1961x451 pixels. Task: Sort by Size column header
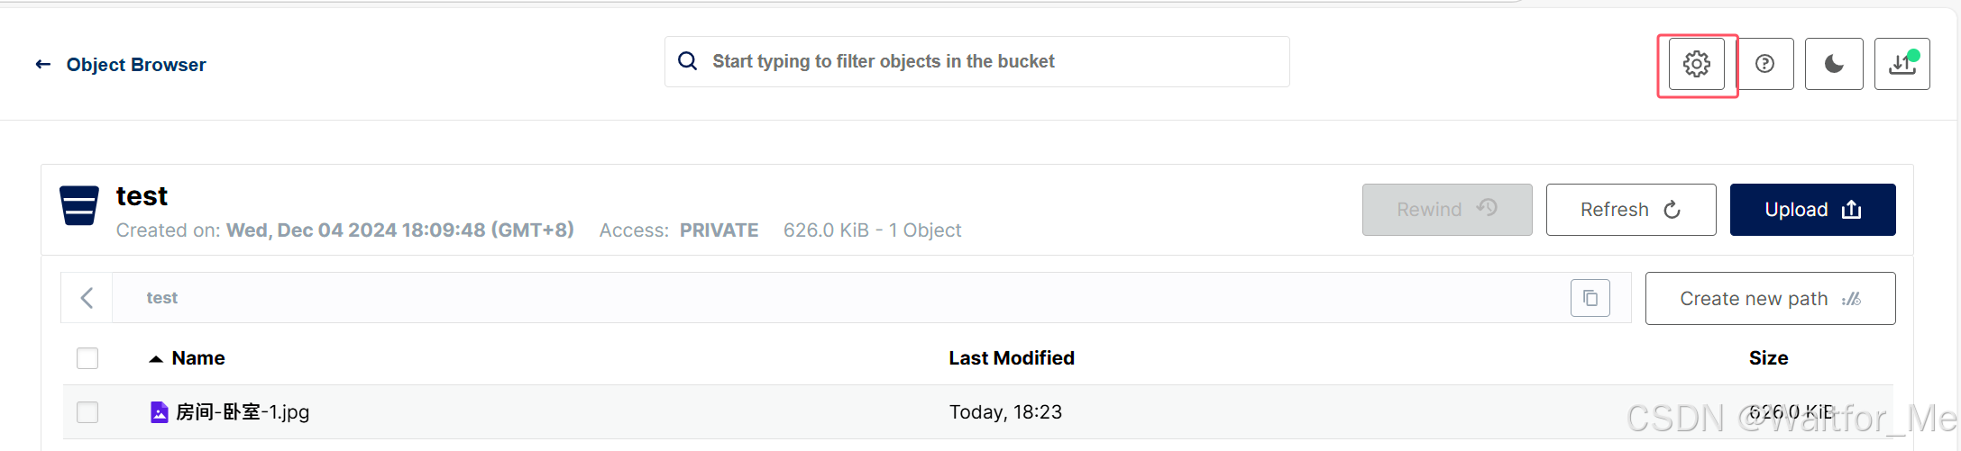[1768, 358]
